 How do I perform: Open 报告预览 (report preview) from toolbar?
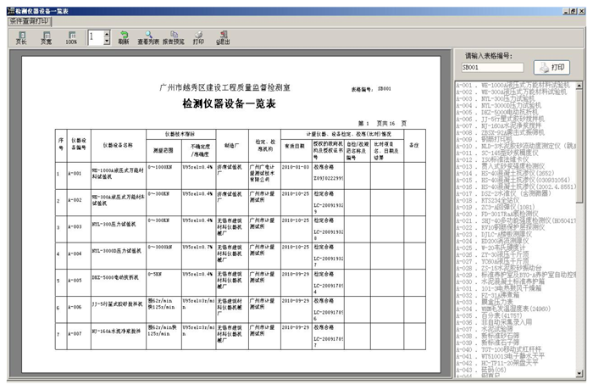point(173,36)
